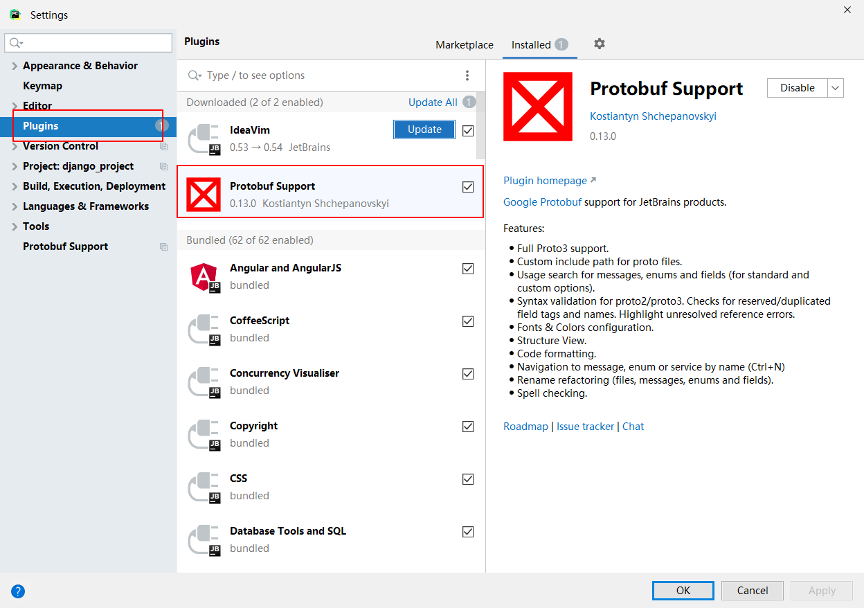
Task: Focus the settings search field
Action: tap(89, 43)
